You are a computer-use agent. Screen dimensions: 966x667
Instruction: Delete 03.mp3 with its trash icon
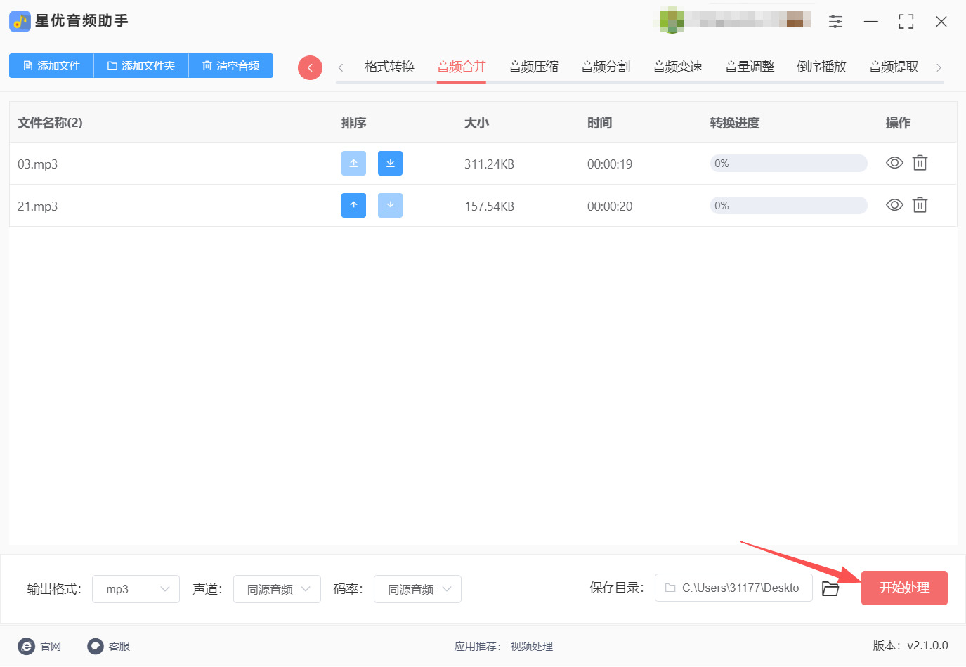pyautogui.click(x=920, y=163)
